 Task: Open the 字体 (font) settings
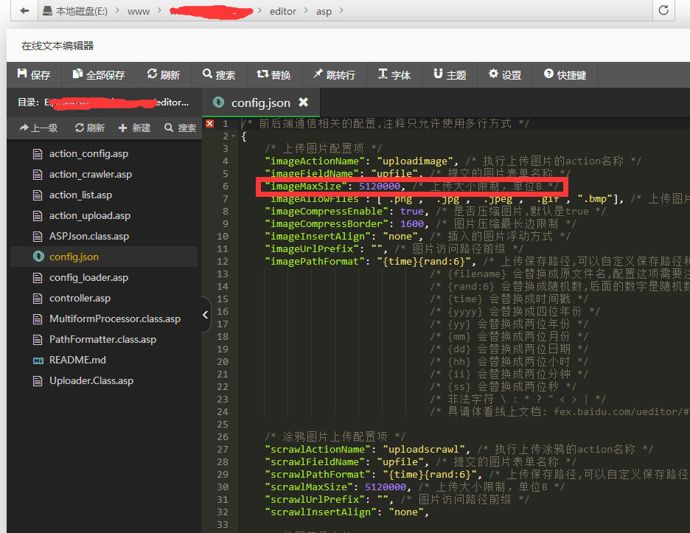394,74
